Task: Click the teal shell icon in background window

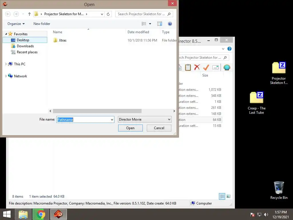Action: [x=227, y=67]
